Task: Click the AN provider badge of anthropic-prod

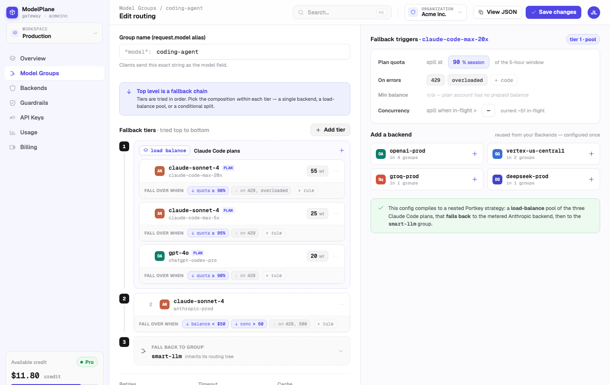Action: tap(165, 304)
